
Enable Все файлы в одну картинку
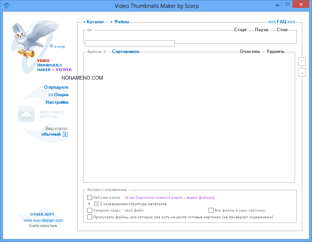tap(211, 210)
